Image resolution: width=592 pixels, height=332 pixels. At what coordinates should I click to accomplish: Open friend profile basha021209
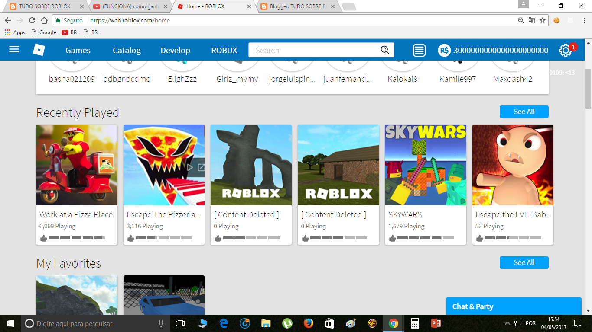[72, 79]
